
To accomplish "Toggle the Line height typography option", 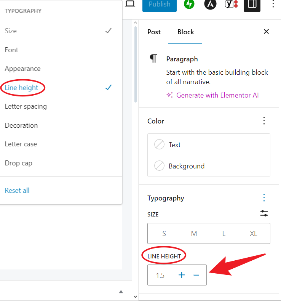I will [22, 88].
